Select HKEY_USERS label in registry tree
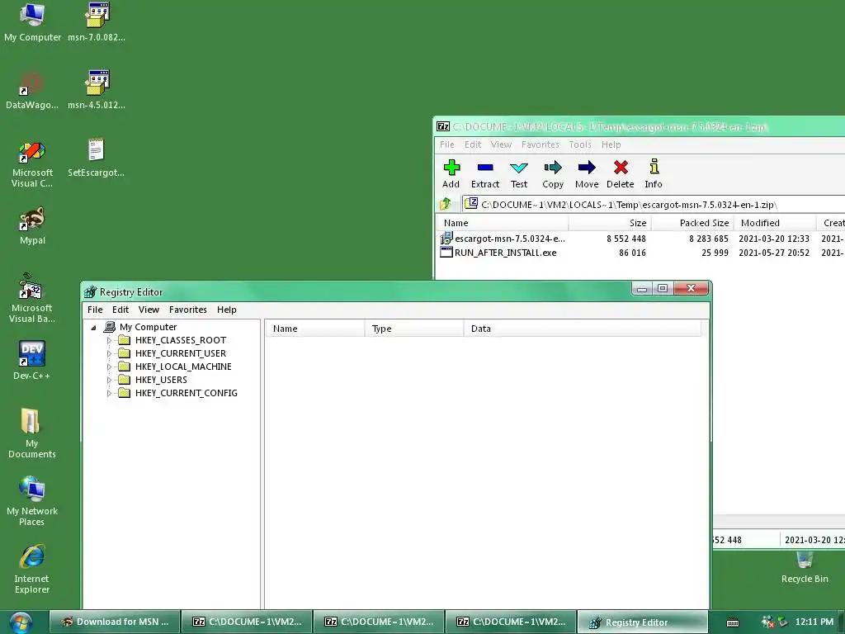Screen dimensions: 845x634 161,380
